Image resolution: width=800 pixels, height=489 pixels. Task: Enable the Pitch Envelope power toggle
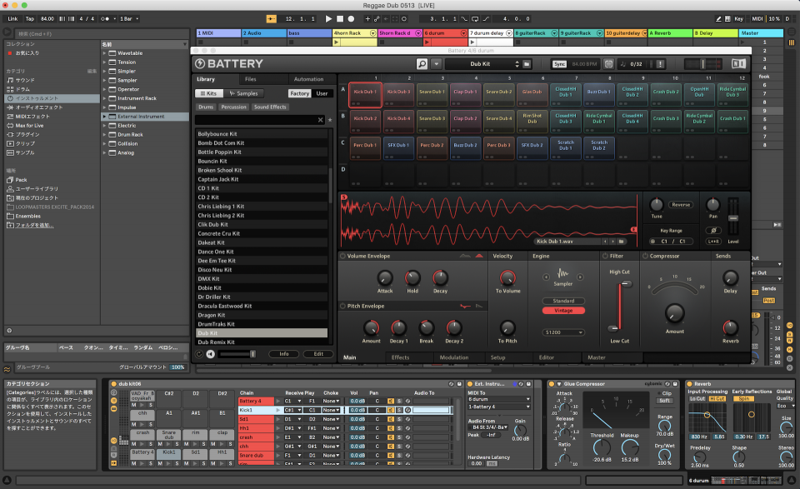click(342, 306)
